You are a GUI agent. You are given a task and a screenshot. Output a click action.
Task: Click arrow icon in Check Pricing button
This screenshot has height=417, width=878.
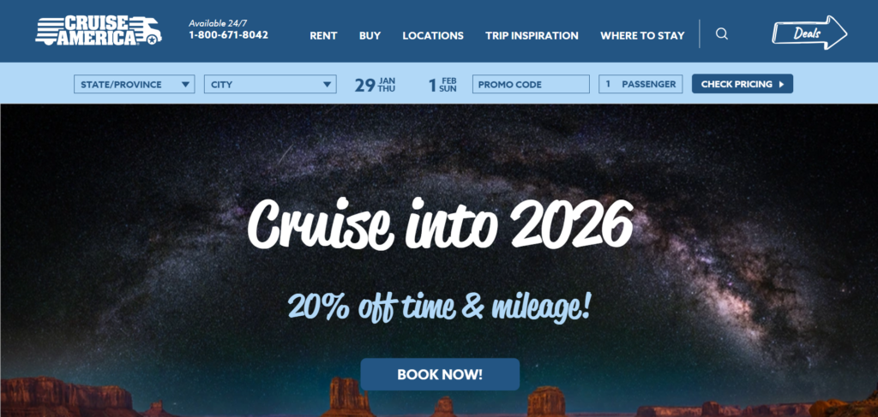point(782,85)
